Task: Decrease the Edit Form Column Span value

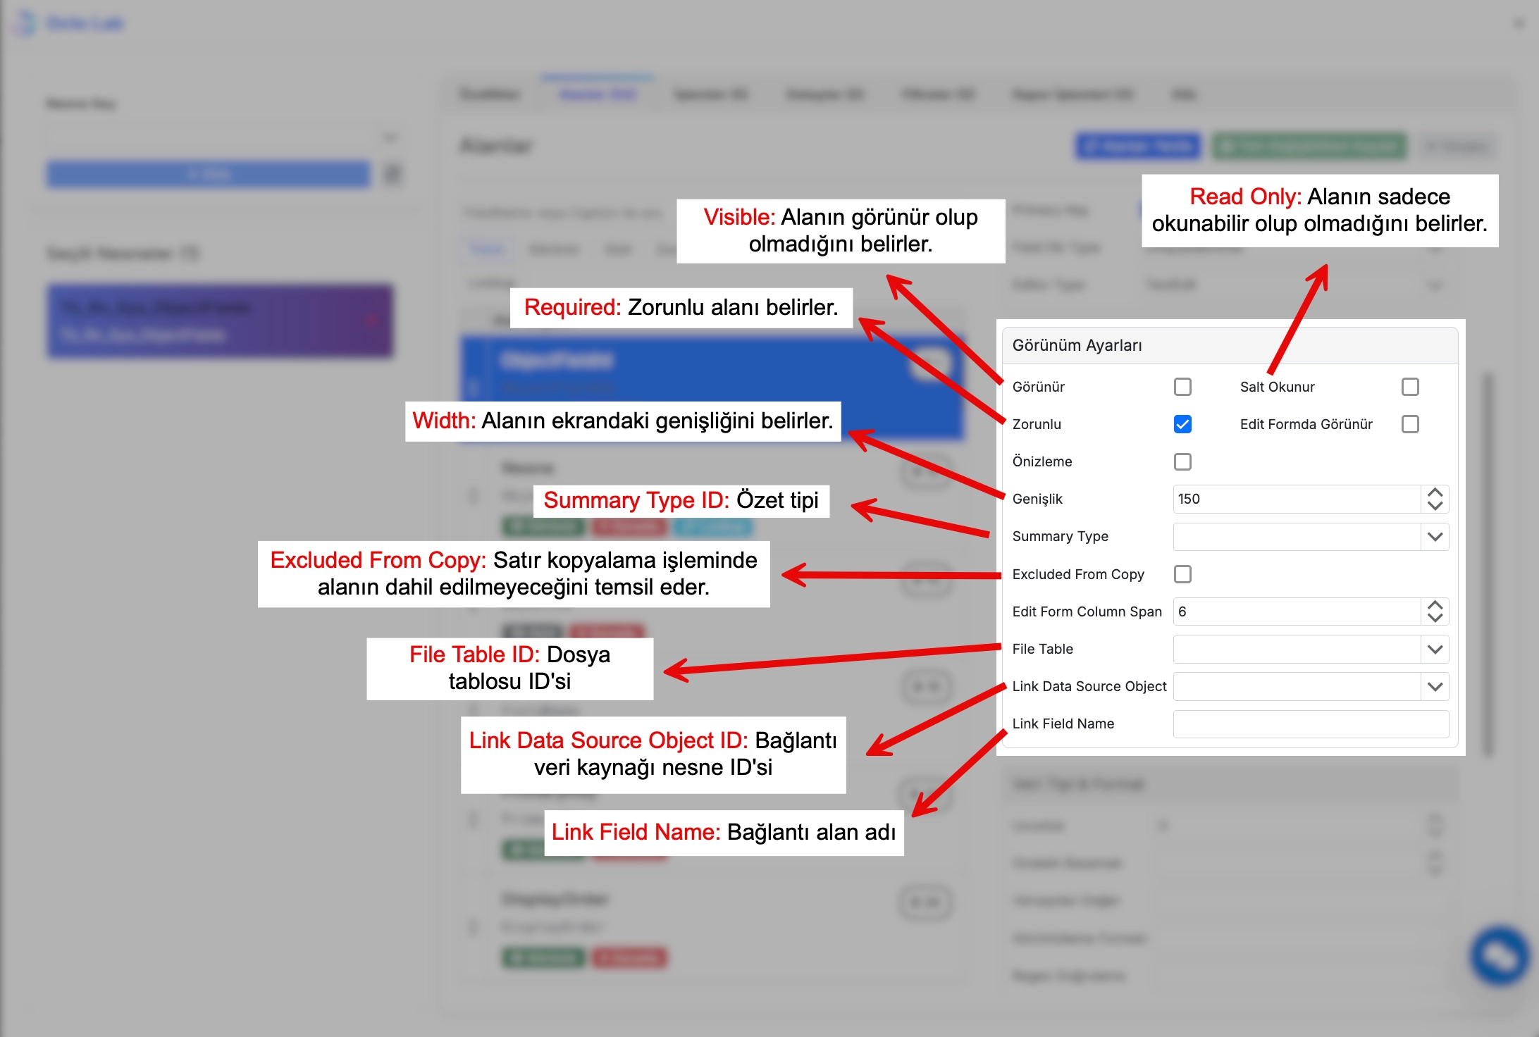Action: (x=1435, y=618)
